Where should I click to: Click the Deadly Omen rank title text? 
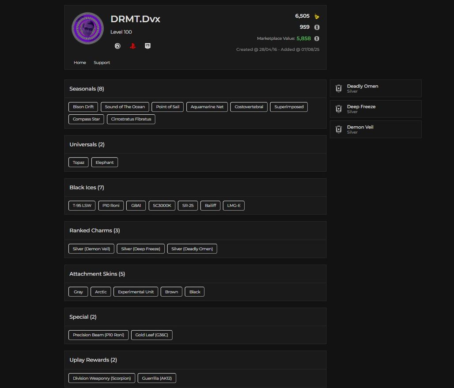tap(363, 86)
